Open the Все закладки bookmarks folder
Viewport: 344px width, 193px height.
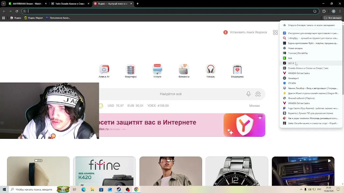click(333, 18)
